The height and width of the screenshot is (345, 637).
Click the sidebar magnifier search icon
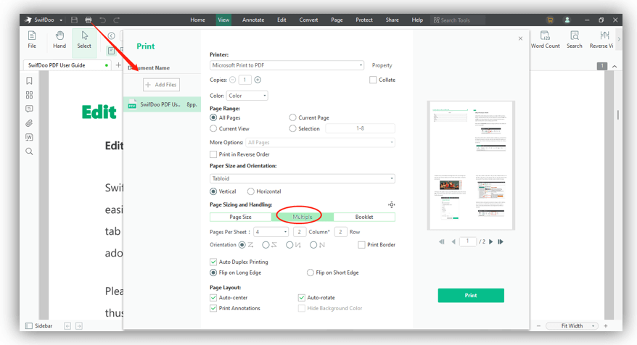[29, 151]
